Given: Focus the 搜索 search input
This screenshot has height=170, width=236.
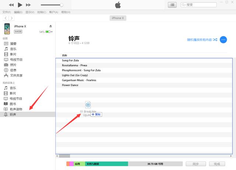Looking at the screenshot, I should tap(198, 5).
